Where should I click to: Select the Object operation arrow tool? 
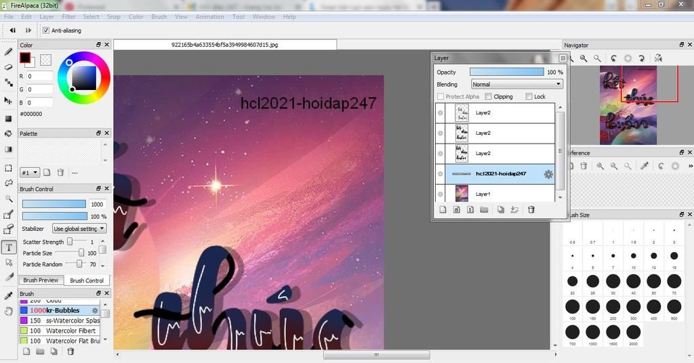8,263
